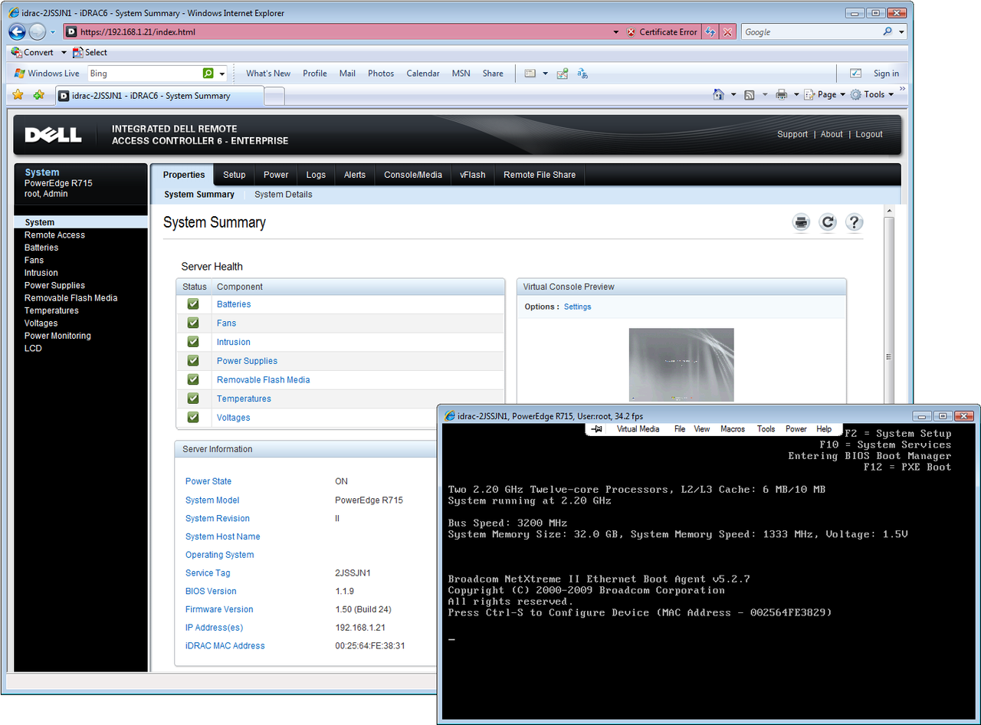Click the Support link in header
The height and width of the screenshot is (725, 981).
792,134
